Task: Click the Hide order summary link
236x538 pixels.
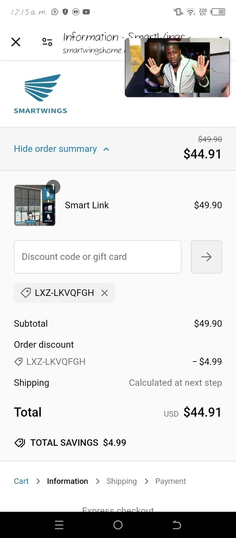Action: [56, 149]
